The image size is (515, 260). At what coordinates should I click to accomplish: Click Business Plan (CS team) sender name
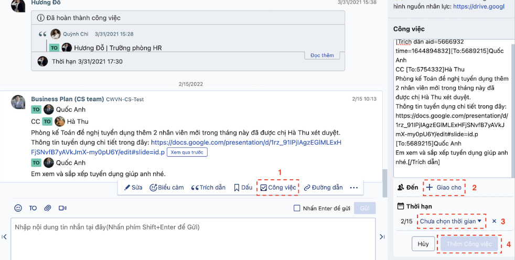[x=67, y=99]
